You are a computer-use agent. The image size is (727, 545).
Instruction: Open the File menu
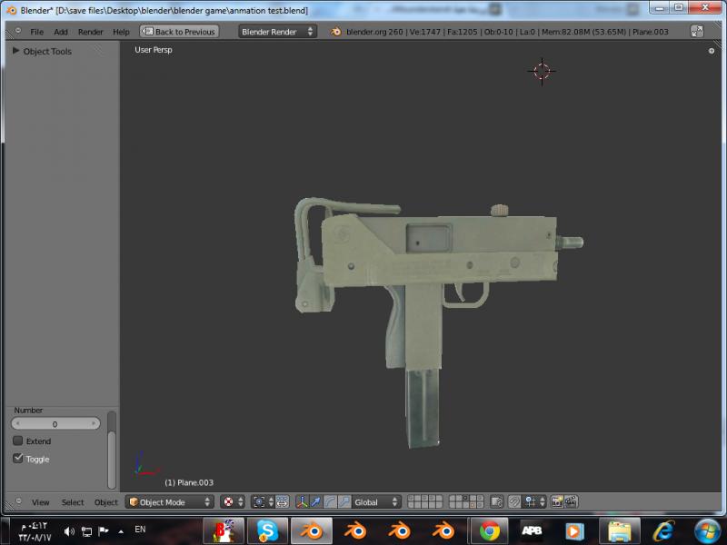36,32
